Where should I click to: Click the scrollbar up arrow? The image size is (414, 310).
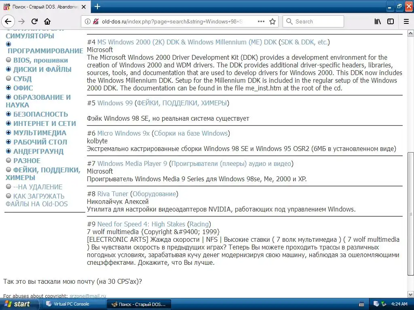tap(410, 33)
